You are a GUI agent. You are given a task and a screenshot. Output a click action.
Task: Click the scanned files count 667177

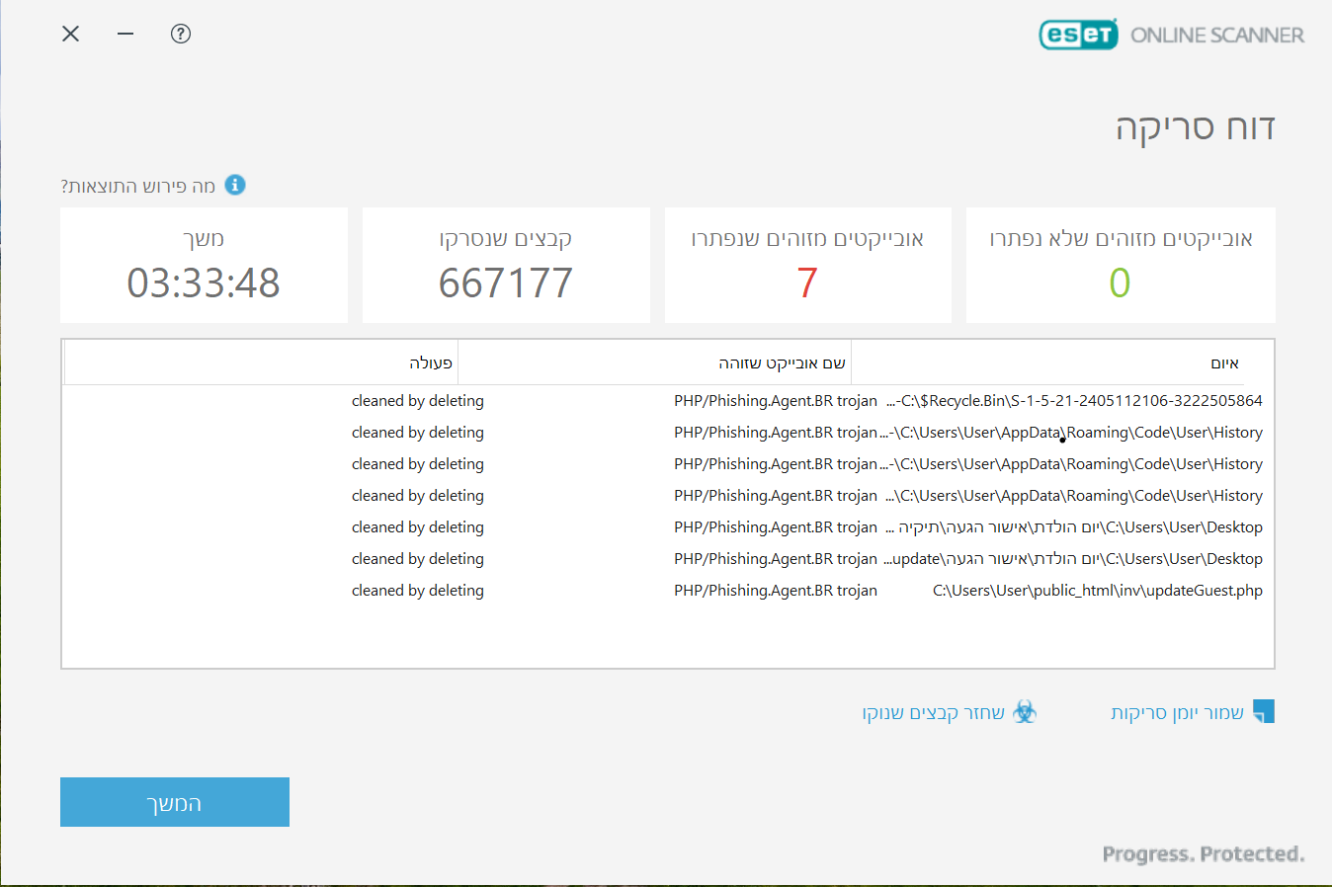506,283
